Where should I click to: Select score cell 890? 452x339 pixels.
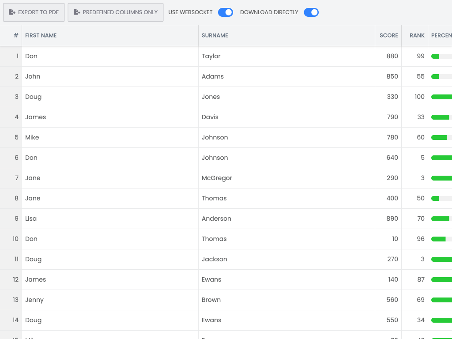point(388,219)
